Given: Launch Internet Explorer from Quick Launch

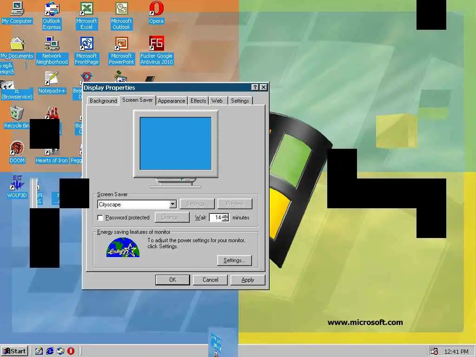Looking at the screenshot, I should tap(49, 351).
